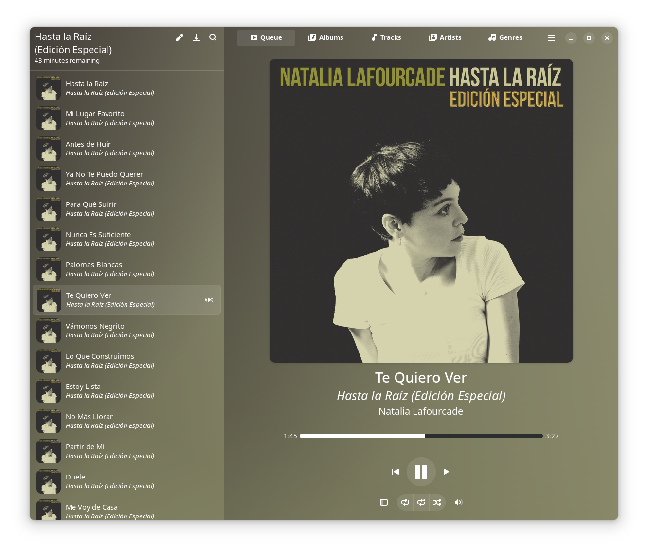Toggle repeat all mode
Image resolution: width=648 pixels, height=553 pixels.
pyautogui.click(x=405, y=502)
